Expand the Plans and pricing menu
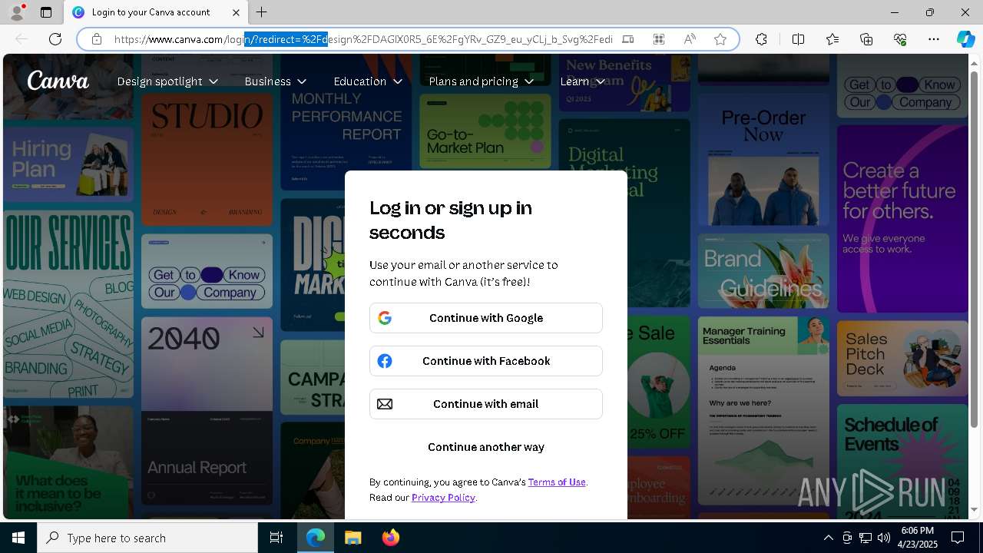 click(x=481, y=81)
